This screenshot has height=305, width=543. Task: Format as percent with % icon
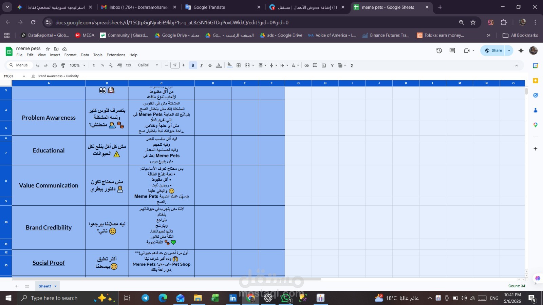[102, 65]
